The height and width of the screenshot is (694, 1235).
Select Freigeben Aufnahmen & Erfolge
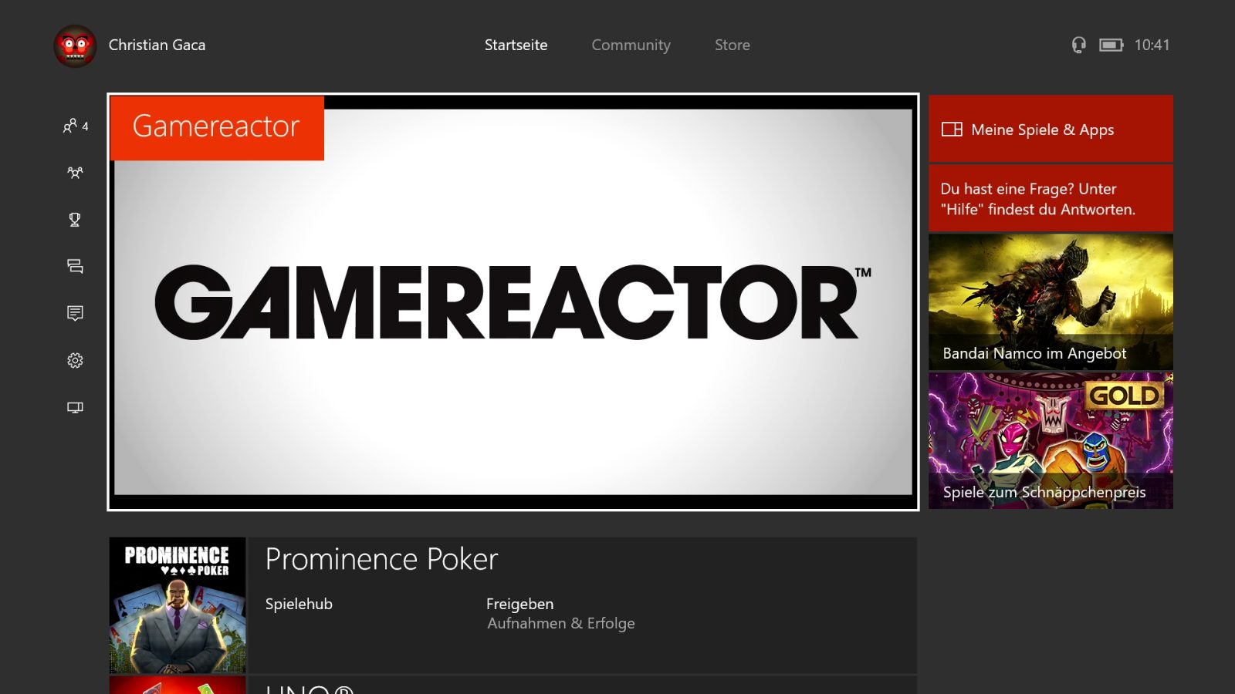pos(560,614)
